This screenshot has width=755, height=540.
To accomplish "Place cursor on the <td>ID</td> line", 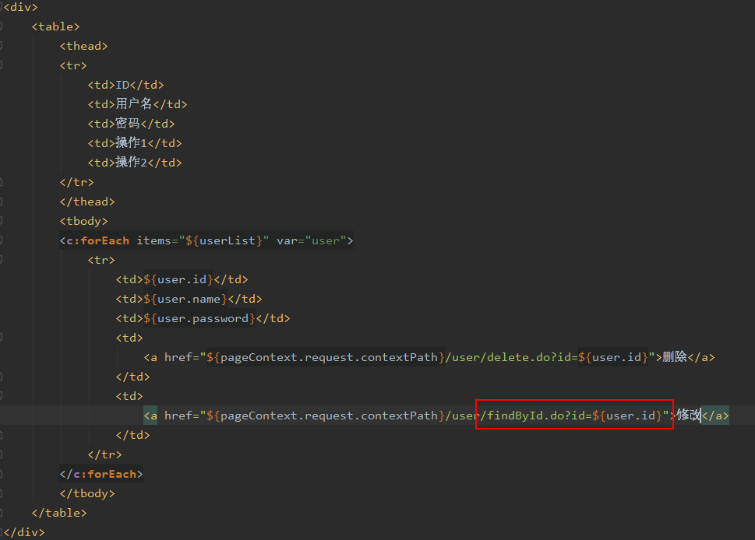I will coord(125,85).
